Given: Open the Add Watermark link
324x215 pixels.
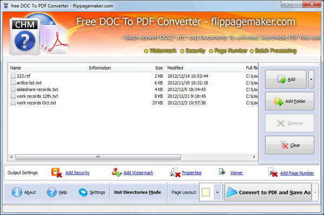Looking at the screenshot, I should [138, 173].
